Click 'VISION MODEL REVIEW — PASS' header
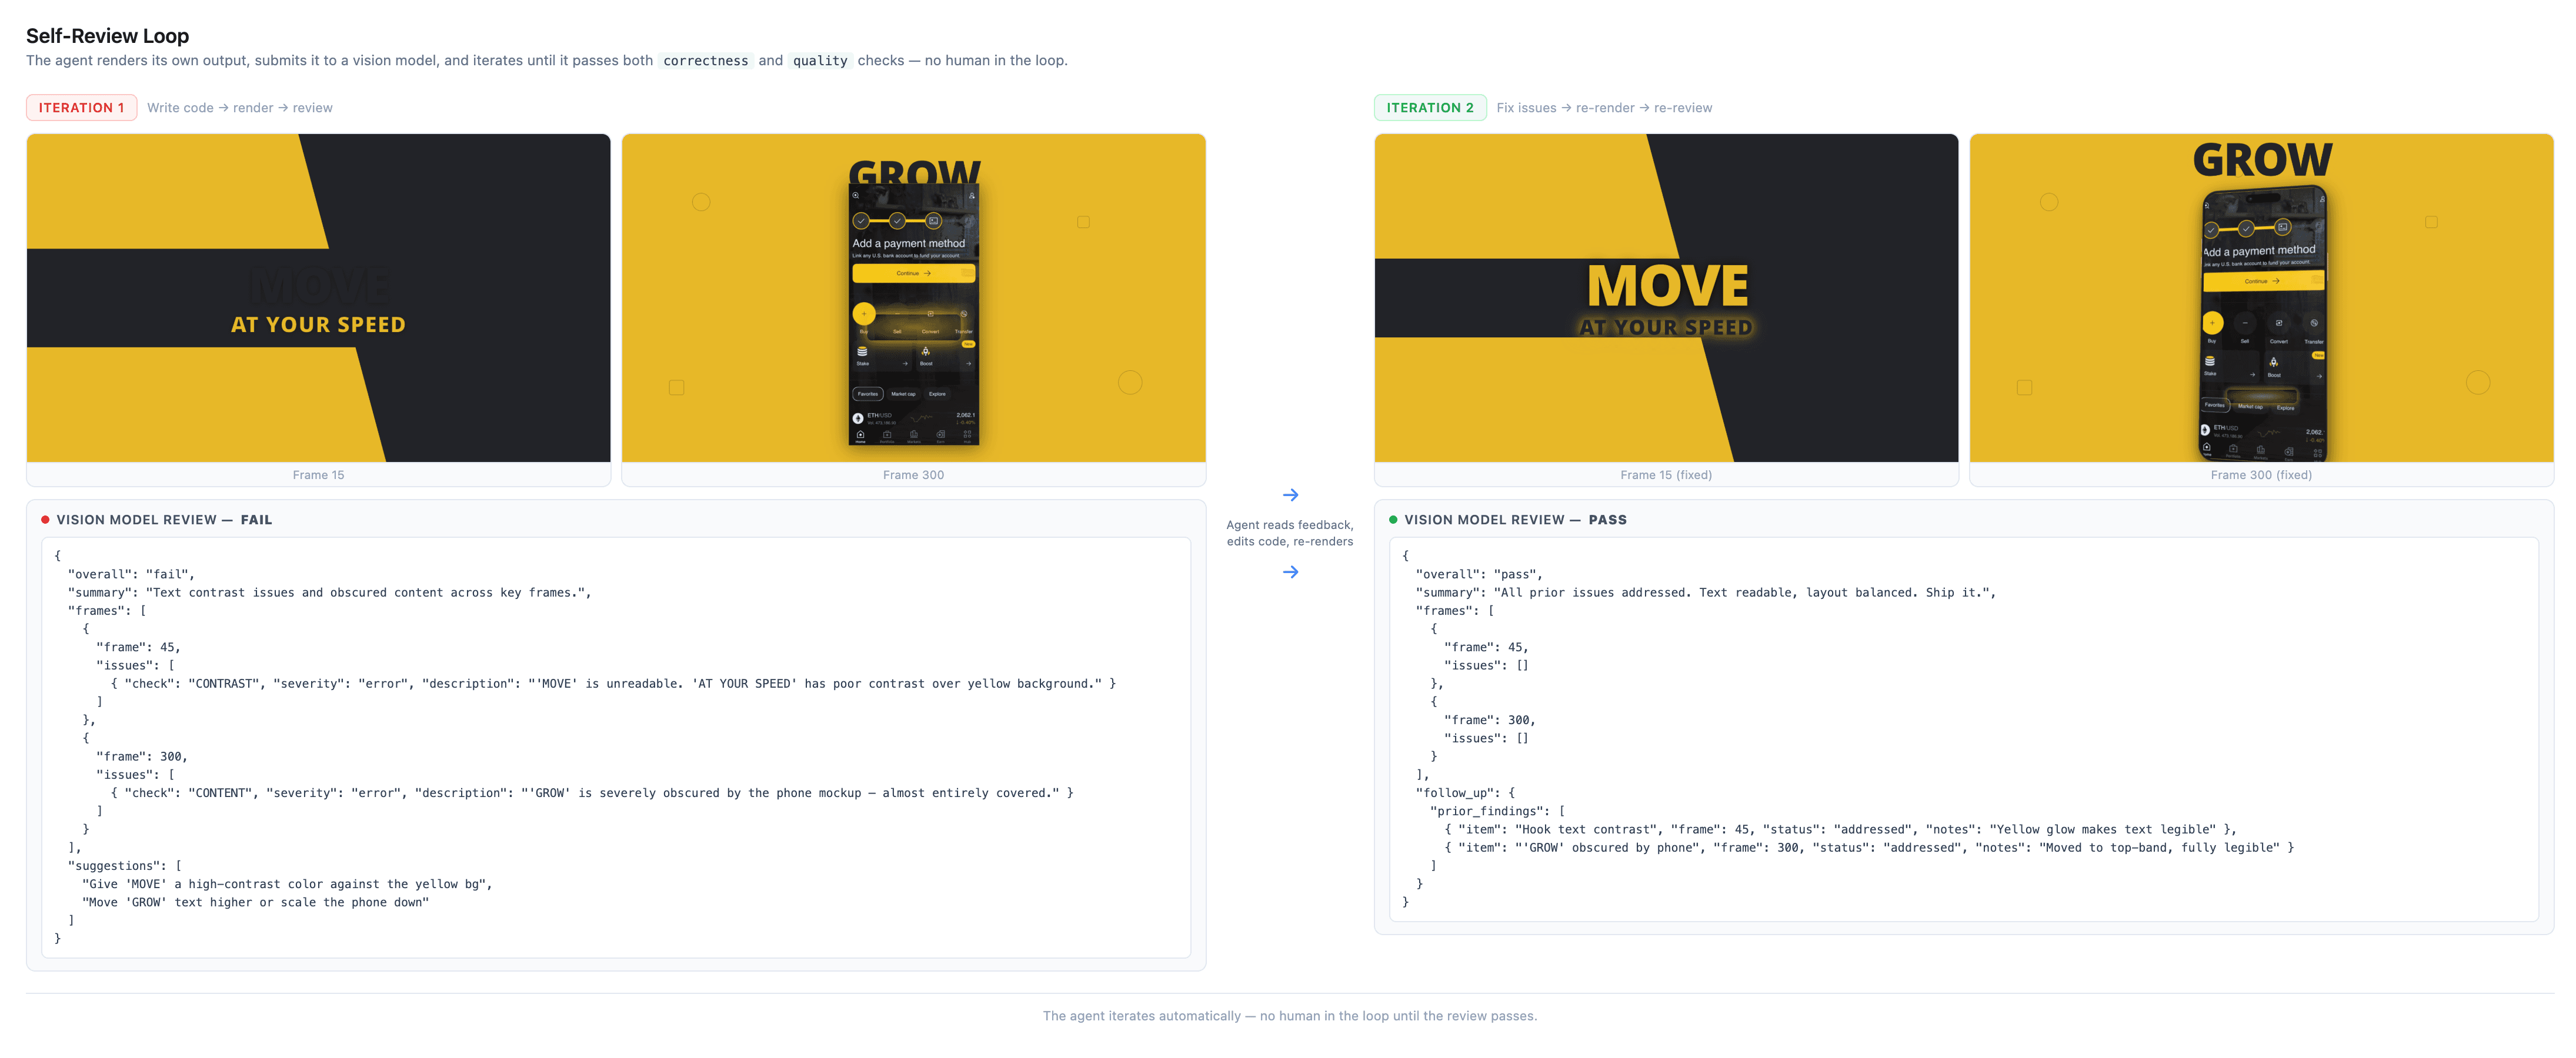 pos(1515,520)
